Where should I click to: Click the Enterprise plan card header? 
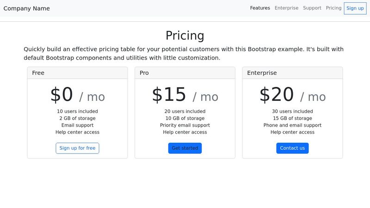point(292,73)
